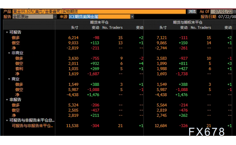Click the value 9,865
The image size is (236, 145).
point(162,43)
